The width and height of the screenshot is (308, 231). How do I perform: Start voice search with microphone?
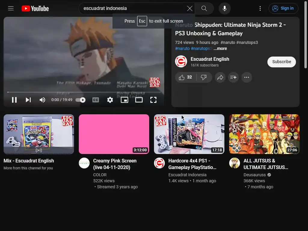tap(224, 8)
